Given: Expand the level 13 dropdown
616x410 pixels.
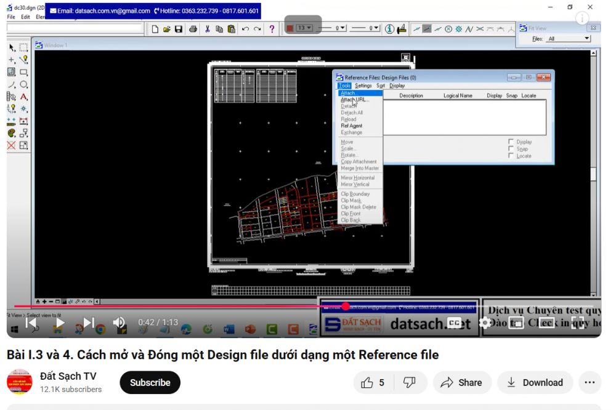Looking at the screenshot, I should pos(309,28).
